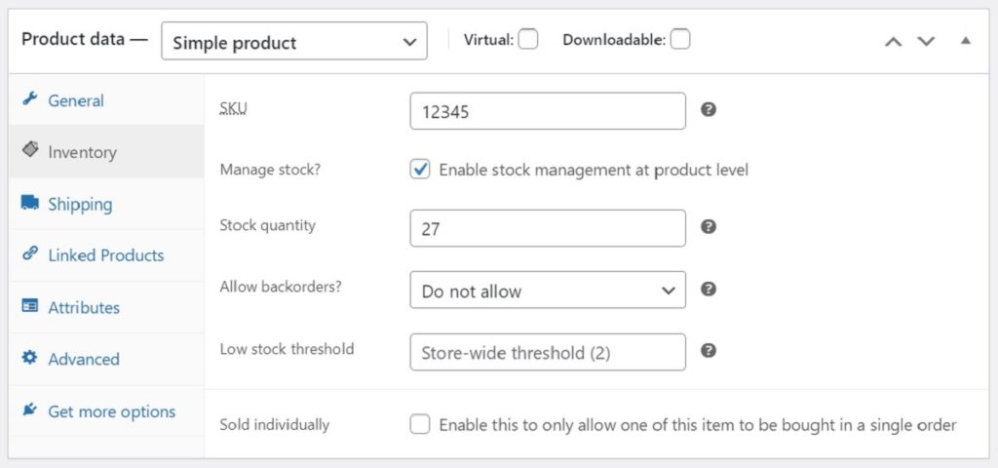Show help tooltip for Stock quantity
Image resolution: width=998 pixels, height=468 pixels.
[709, 226]
